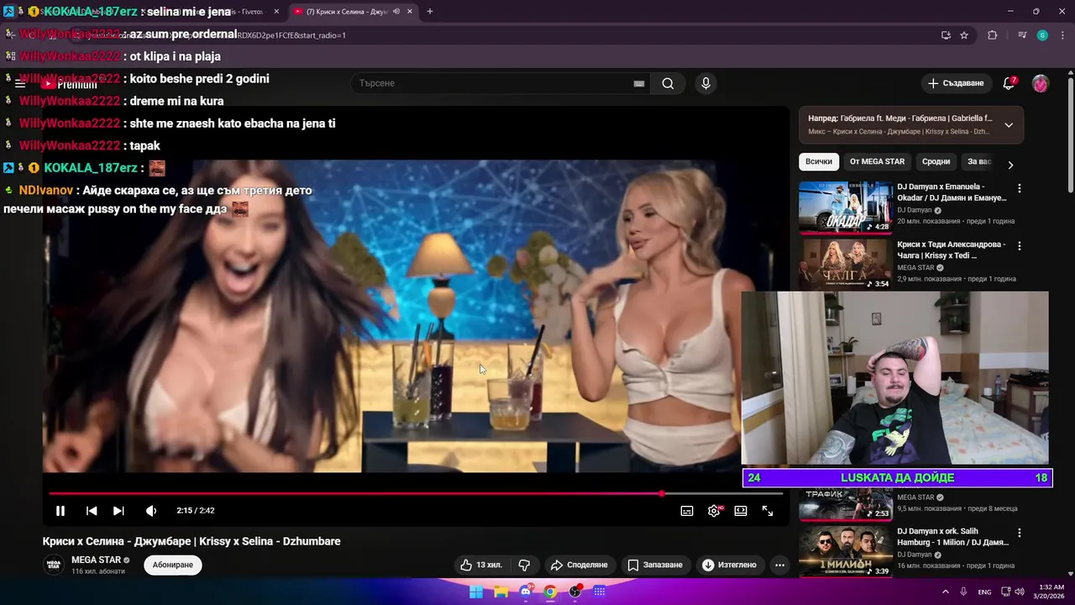
Task: Open the on-screen keyboard icon in search
Action: [639, 83]
